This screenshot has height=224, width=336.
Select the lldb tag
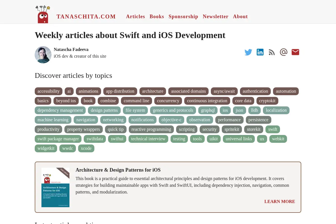coord(255,110)
